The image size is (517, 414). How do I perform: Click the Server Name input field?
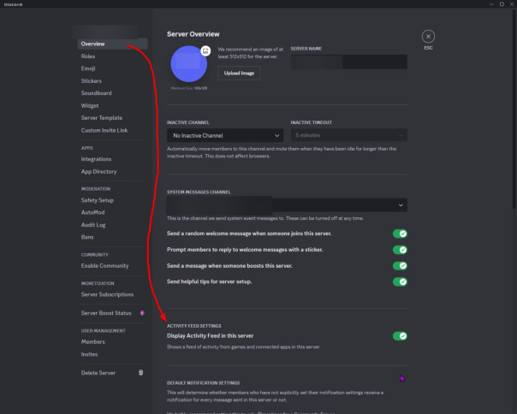(x=349, y=62)
